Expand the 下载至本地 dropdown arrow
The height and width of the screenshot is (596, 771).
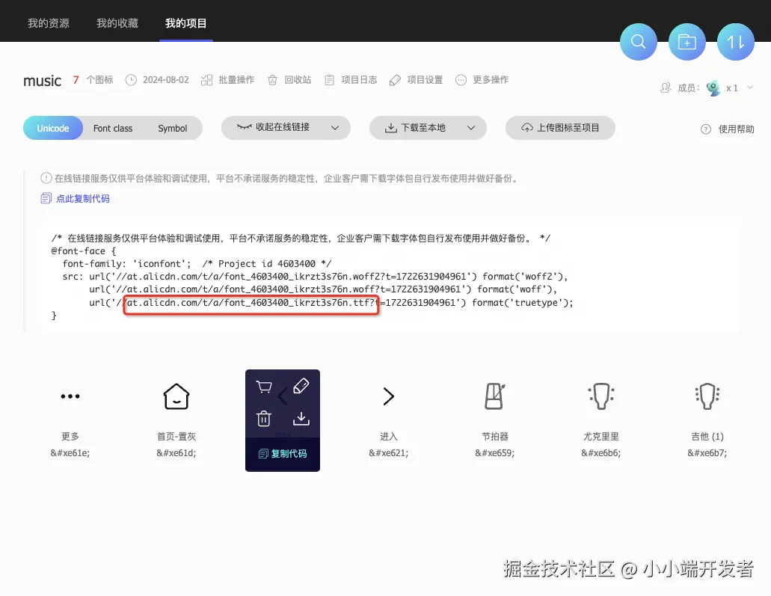pyautogui.click(x=471, y=128)
